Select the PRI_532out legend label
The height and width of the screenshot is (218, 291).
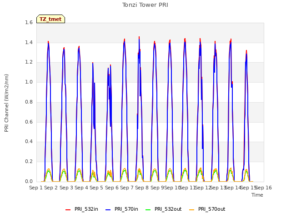(x=168, y=209)
